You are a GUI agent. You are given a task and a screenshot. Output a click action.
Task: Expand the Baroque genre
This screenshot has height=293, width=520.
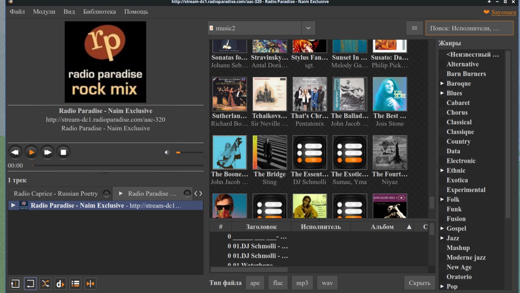[442, 84]
